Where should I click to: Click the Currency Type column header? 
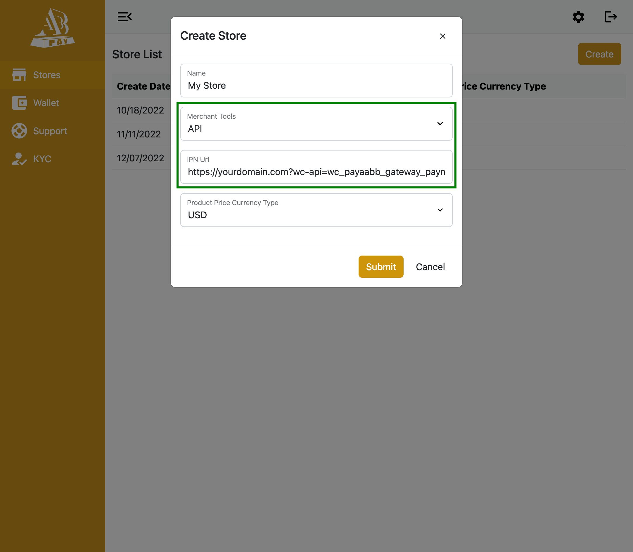click(504, 86)
